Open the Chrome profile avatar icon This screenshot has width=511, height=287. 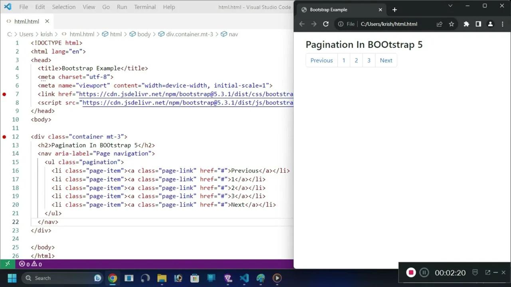pyautogui.click(x=490, y=24)
